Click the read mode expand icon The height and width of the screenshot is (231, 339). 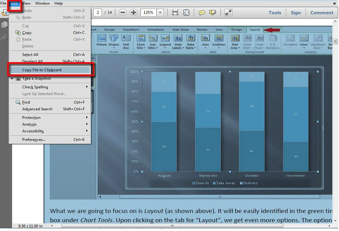click(229, 13)
